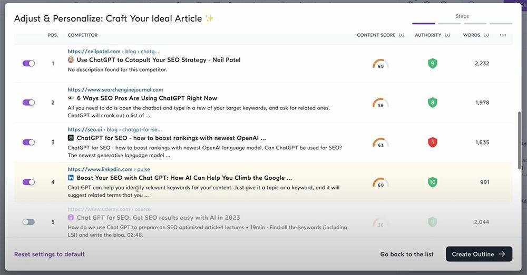Screen dimensions: 527x275
Task: Click the content score gauge 63
Action: click(380, 143)
